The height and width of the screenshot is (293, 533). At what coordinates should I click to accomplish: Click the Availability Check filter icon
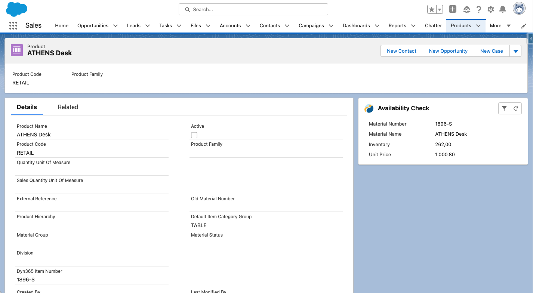pyautogui.click(x=504, y=108)
